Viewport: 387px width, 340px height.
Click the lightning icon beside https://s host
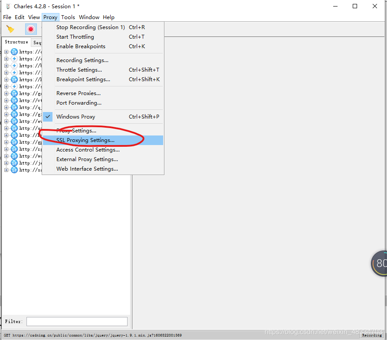14,86
